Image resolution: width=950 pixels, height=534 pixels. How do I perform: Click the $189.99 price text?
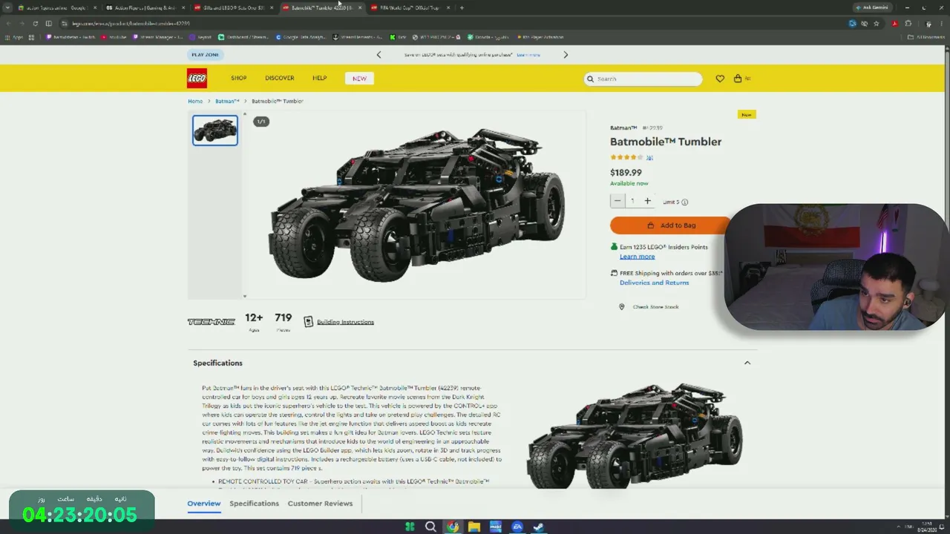tap(626, 173)
